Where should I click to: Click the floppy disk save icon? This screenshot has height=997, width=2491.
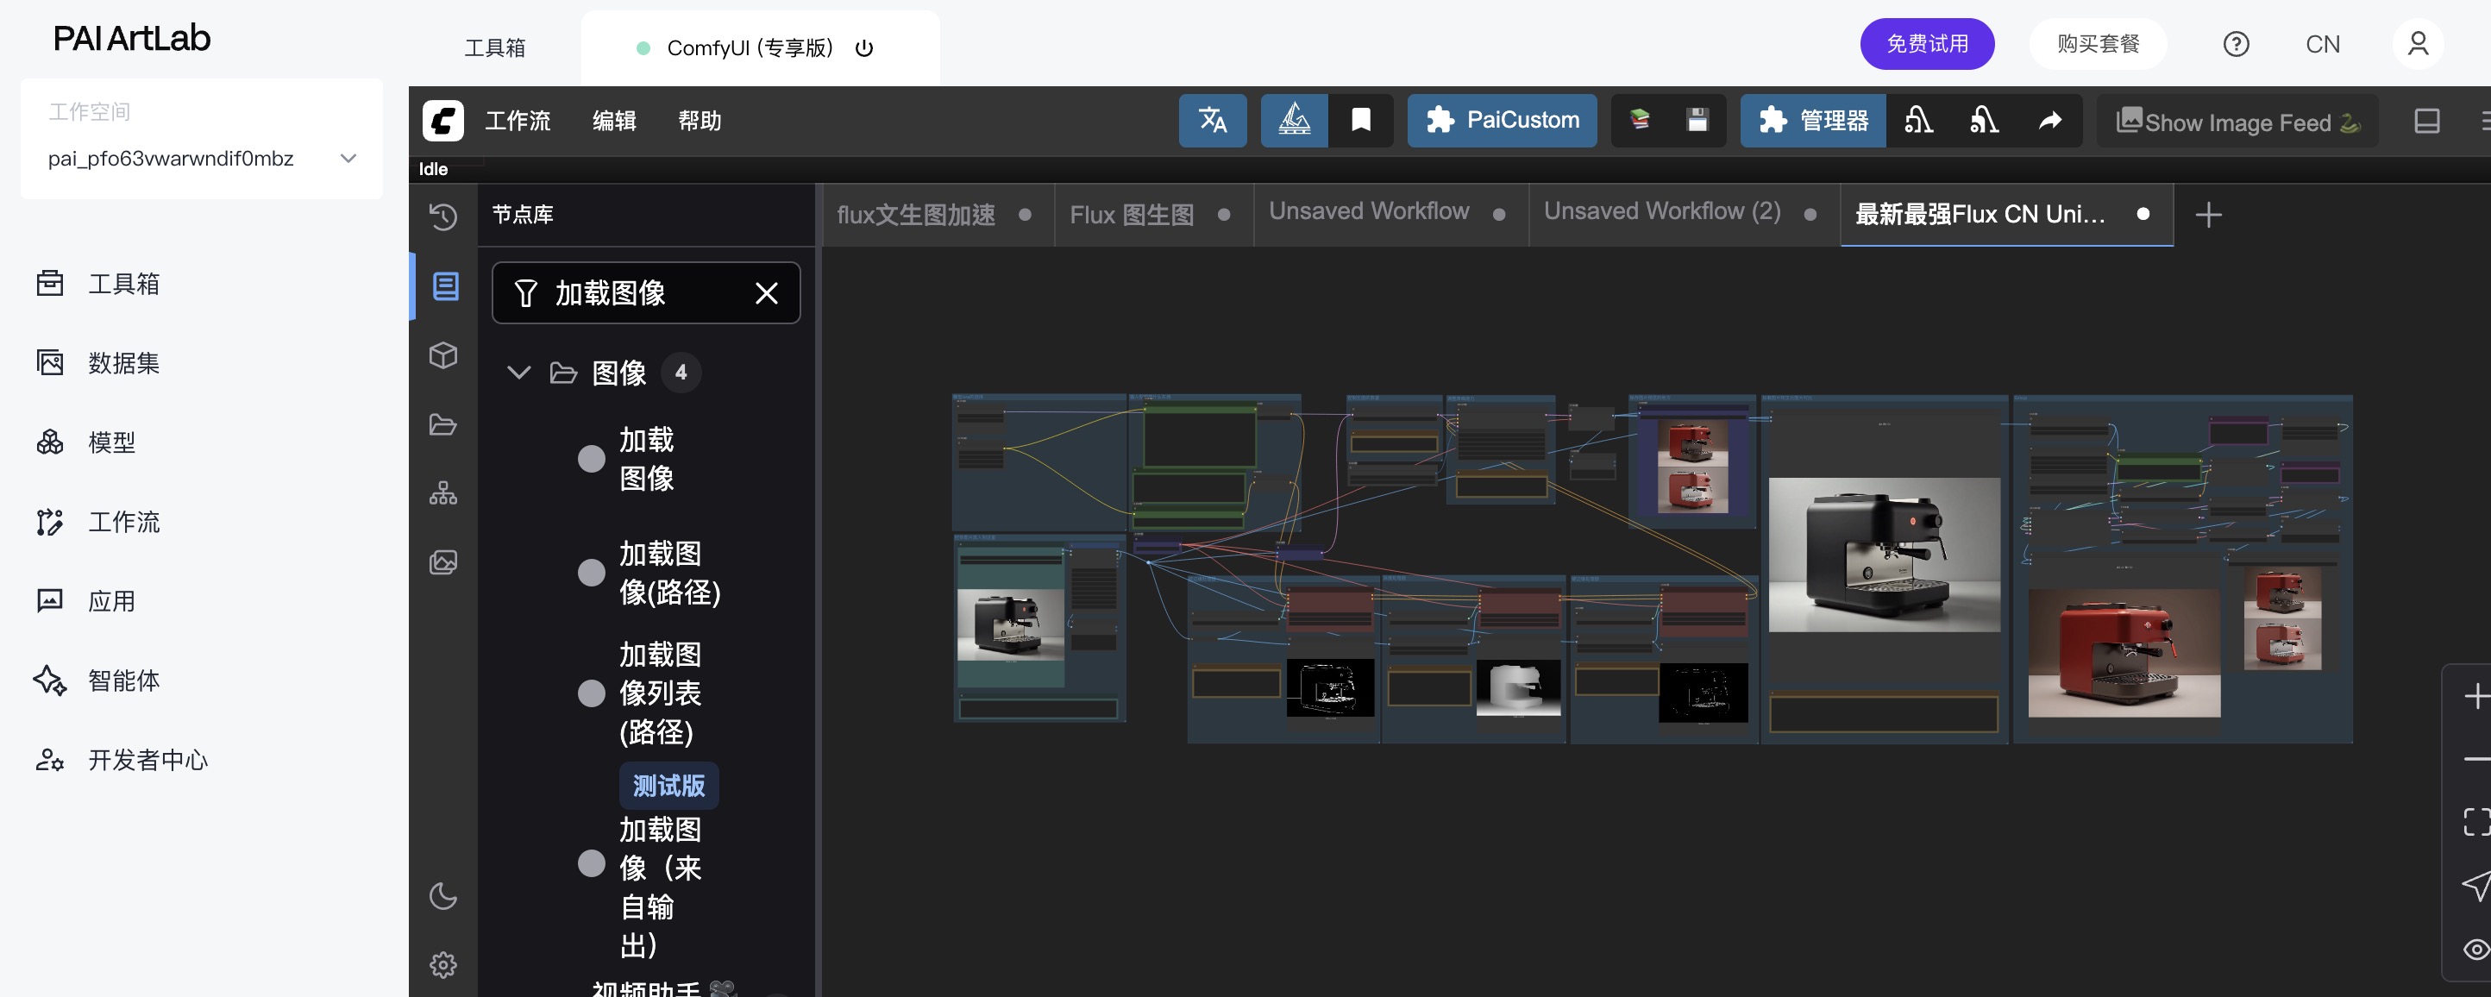tap(1697, 121)
